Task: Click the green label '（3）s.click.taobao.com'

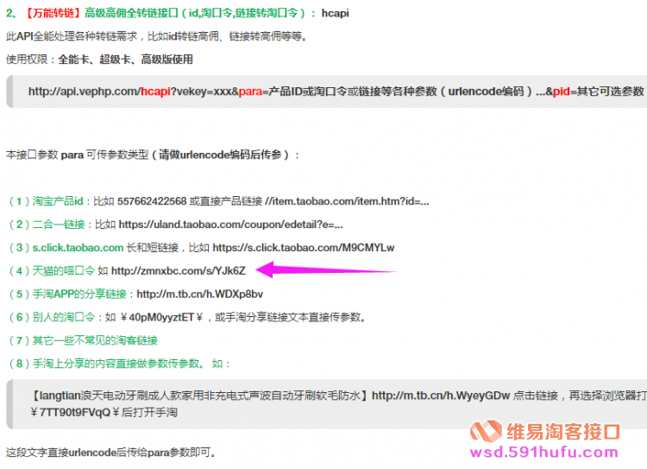Action: (66, 248)
